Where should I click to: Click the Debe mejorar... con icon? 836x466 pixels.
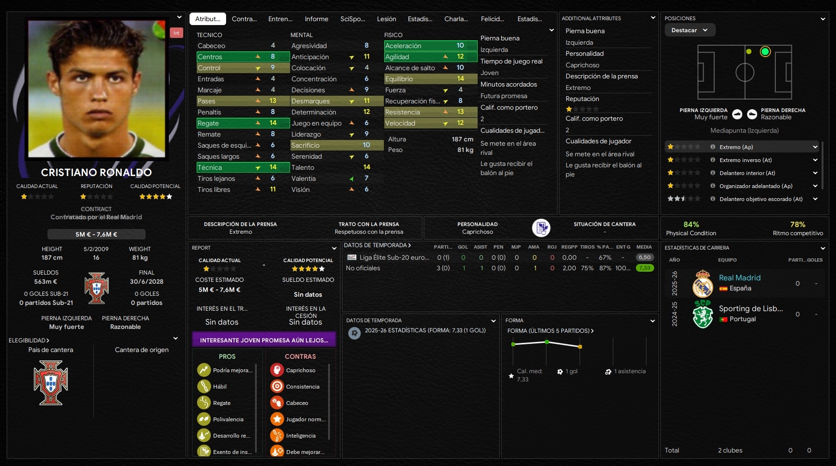(x=277, y=452)
